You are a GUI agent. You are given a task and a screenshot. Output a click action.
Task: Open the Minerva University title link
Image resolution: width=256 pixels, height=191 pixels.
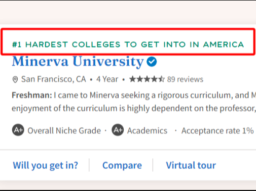[78, 62]
